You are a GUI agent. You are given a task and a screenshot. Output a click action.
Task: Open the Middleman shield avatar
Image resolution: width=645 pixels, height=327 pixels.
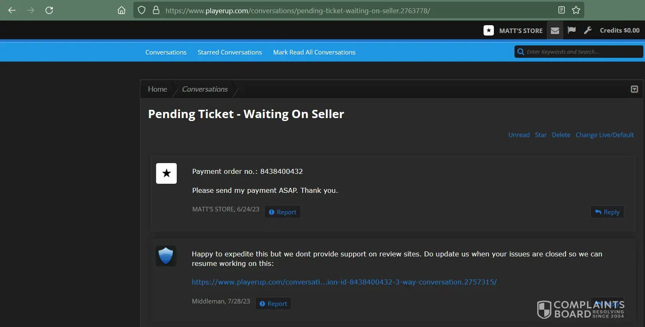point(166,256)
